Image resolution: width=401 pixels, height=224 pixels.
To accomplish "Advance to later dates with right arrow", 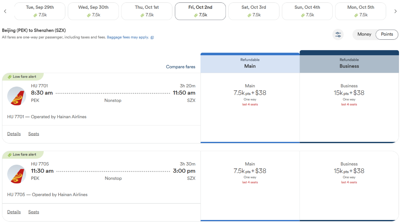I will 395,11.
